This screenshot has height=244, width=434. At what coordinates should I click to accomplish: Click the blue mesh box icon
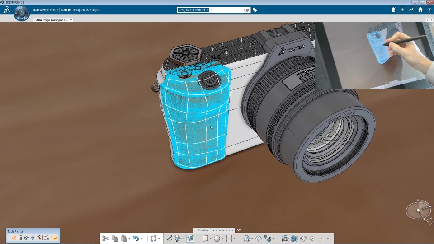coord(294,239)
